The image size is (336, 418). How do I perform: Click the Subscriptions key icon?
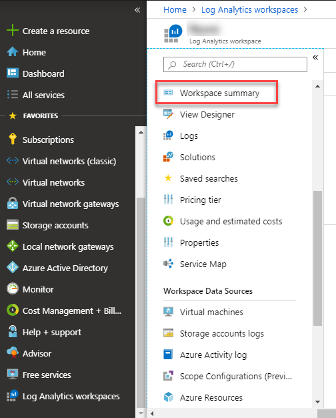click(12, 139)
